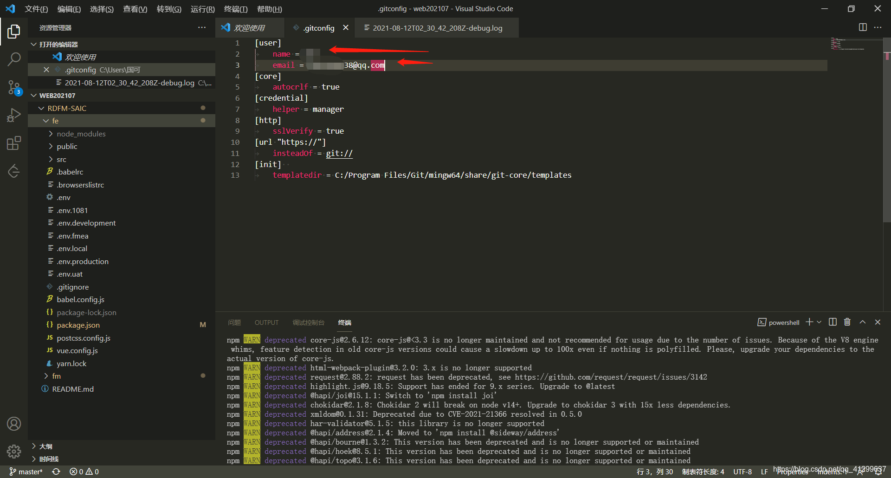Select the powershell terminal label

click(779, 323)
